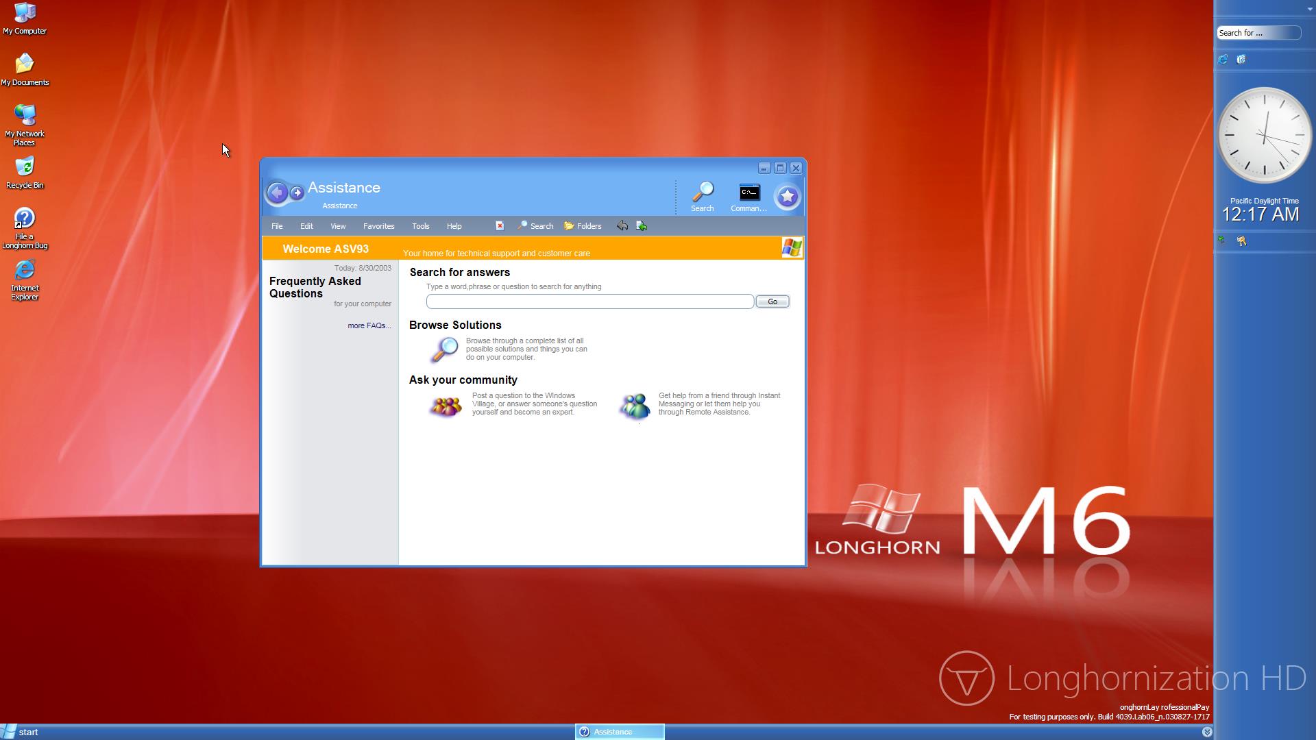Viewport: 1316px width, 740px height.
Task: Toggle the Folders toolbar button
Action: click(x=583, y=226)
